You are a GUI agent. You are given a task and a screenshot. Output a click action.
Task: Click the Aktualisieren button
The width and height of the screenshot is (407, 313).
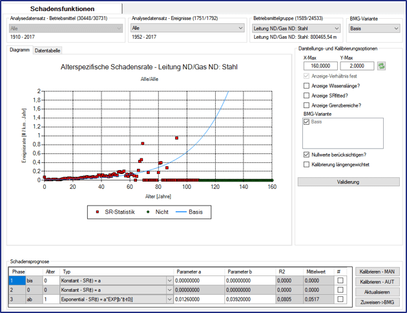point(377,292)
